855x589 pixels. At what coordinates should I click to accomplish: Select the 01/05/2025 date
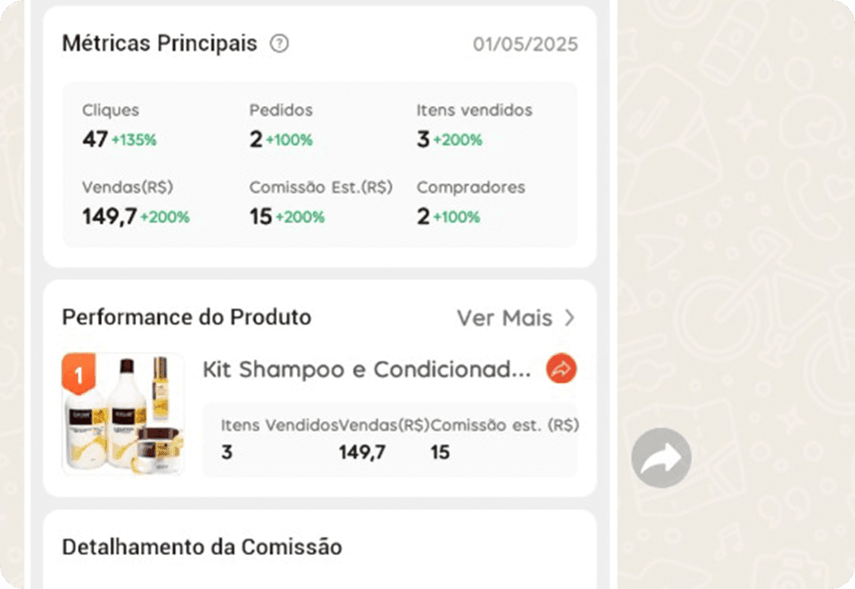tap(525, 44)
